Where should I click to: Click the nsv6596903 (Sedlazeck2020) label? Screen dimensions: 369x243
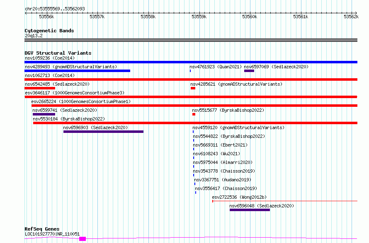[95, 128]
